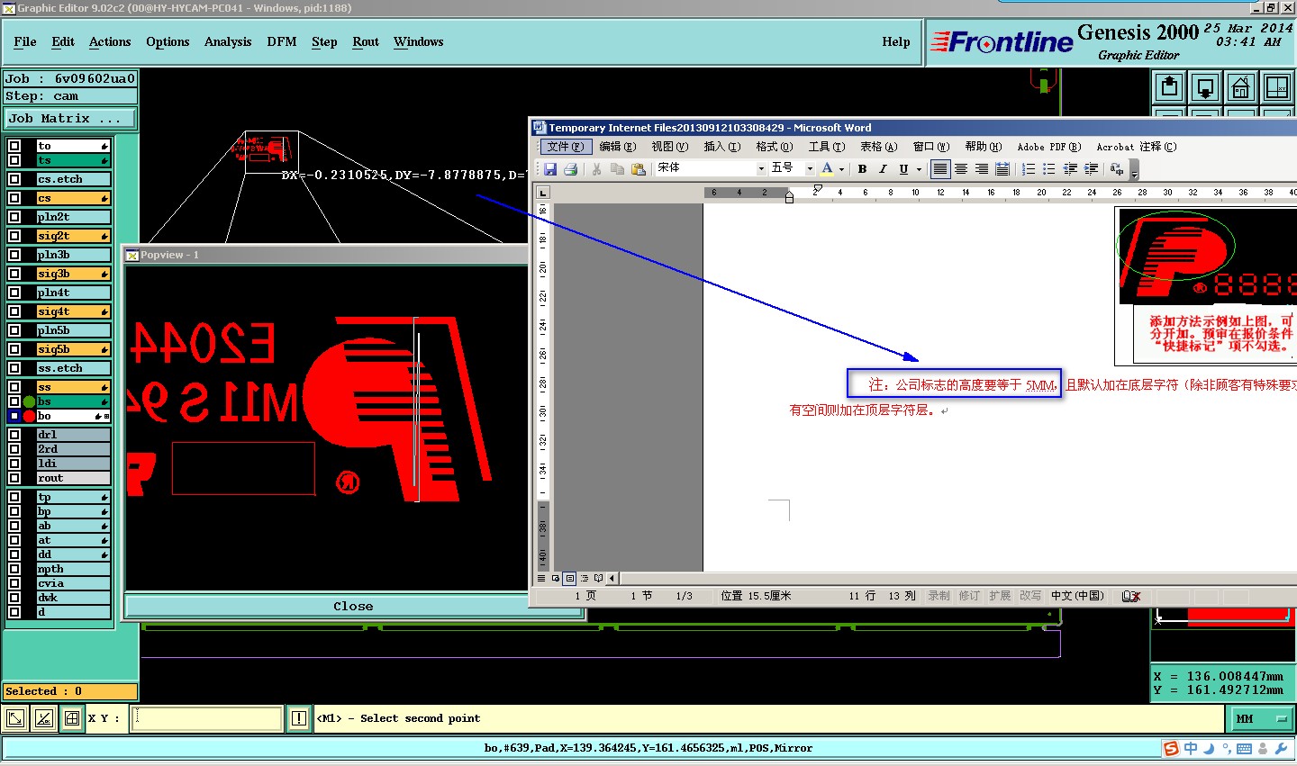1297x766 pixels.
Task: Click the Job Matrix button
Action: 70,118
